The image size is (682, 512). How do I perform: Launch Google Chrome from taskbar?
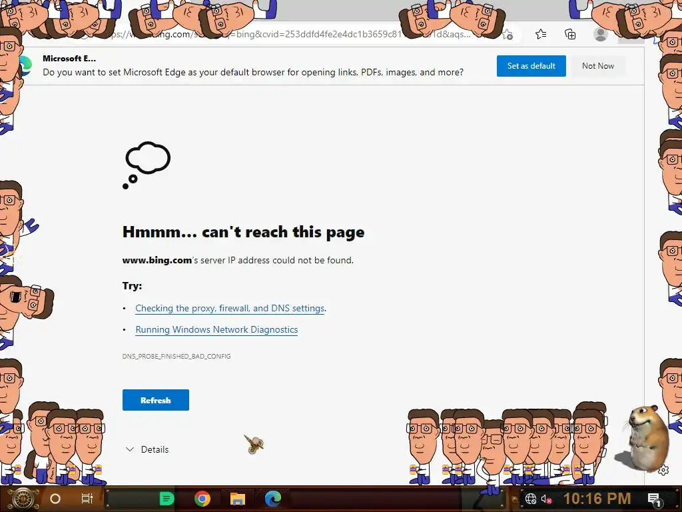[x=202, y=499]
